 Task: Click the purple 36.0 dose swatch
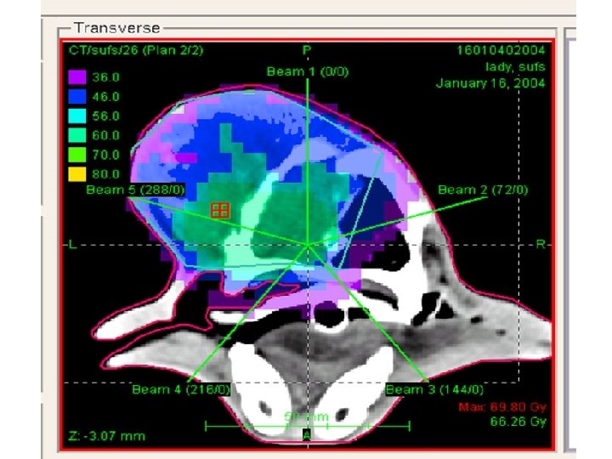click(77, 76)
